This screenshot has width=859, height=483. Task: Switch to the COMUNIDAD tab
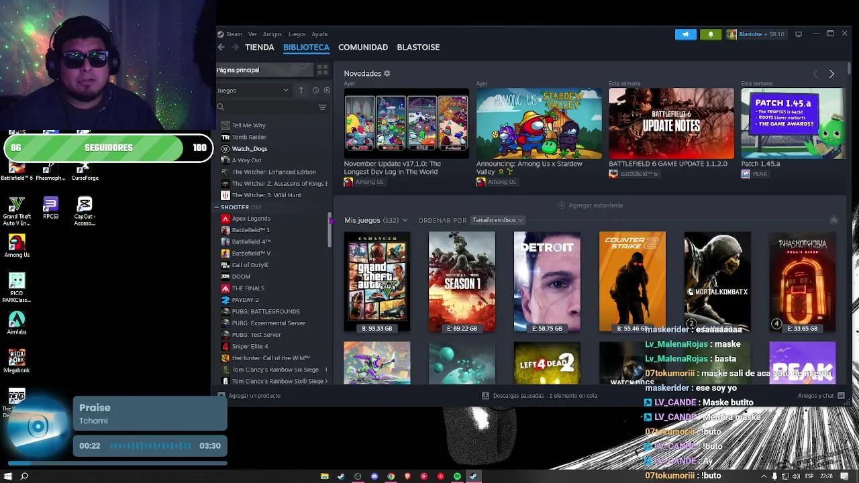point(363,47)
